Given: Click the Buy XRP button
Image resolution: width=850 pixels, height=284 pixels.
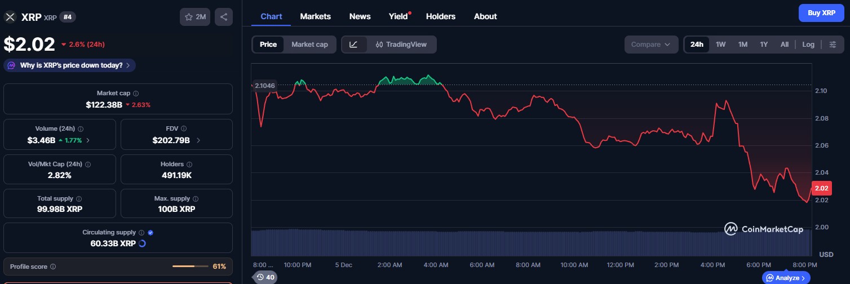Looking at the screenshot, I should [821, 12].
